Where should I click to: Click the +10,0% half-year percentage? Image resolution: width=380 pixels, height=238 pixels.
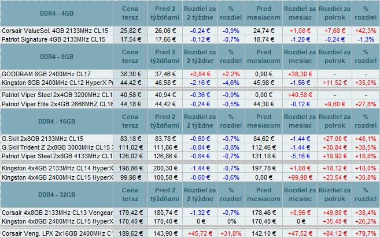[366, 168]
